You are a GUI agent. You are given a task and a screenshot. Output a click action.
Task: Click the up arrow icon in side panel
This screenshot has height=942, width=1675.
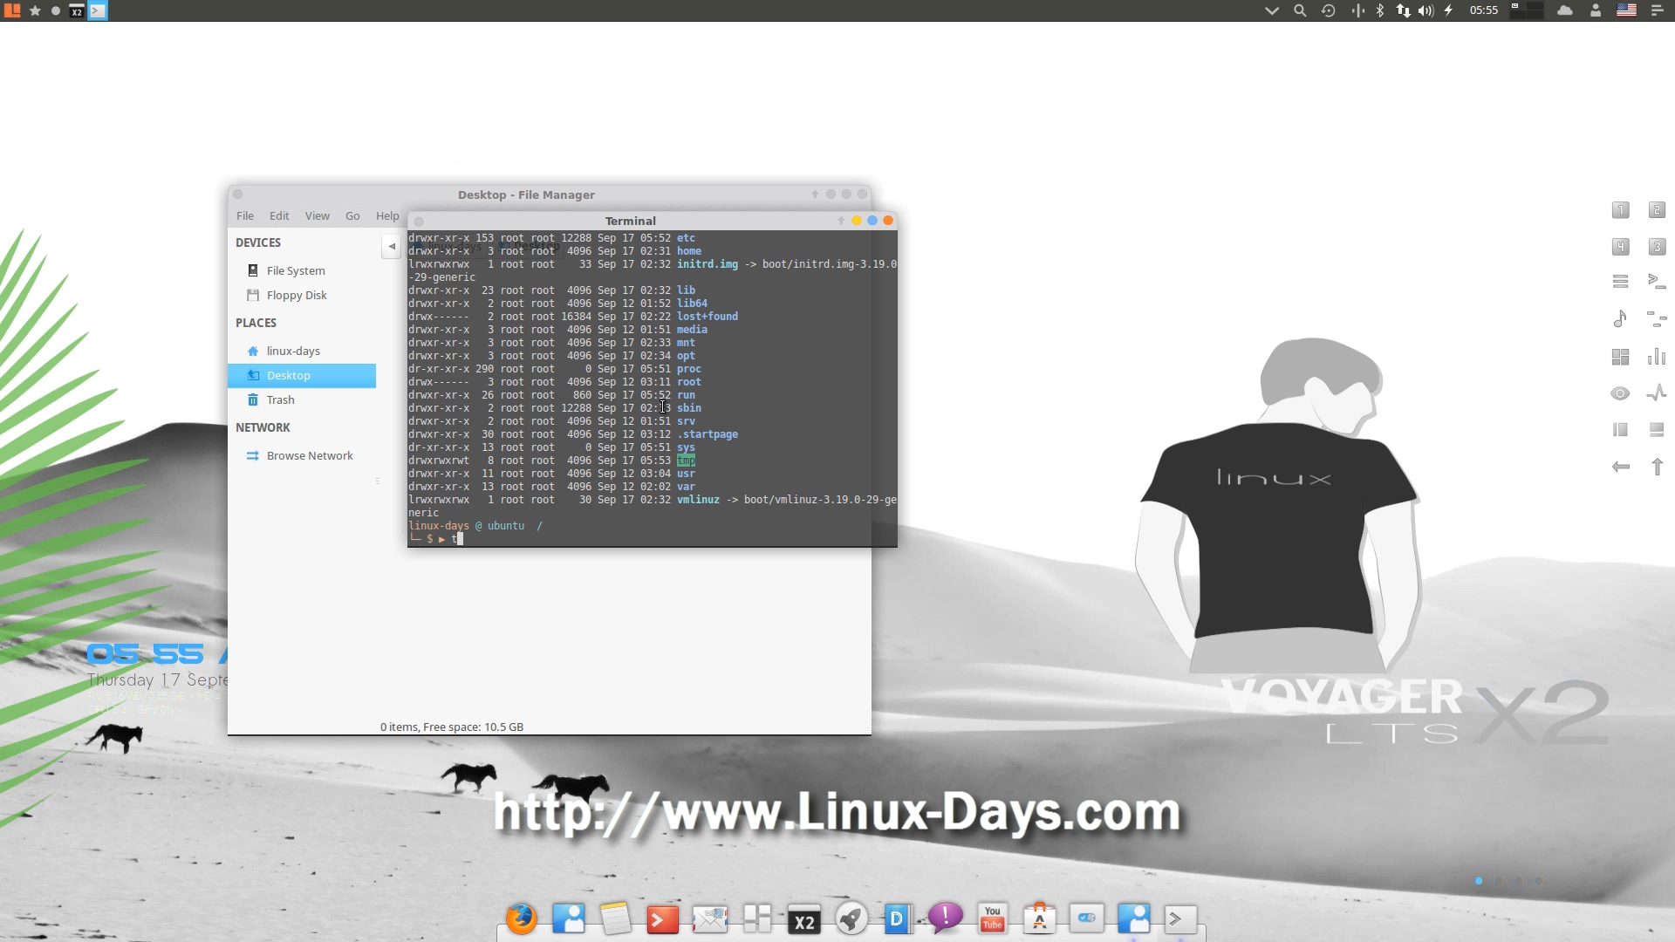click(1657, 467)
